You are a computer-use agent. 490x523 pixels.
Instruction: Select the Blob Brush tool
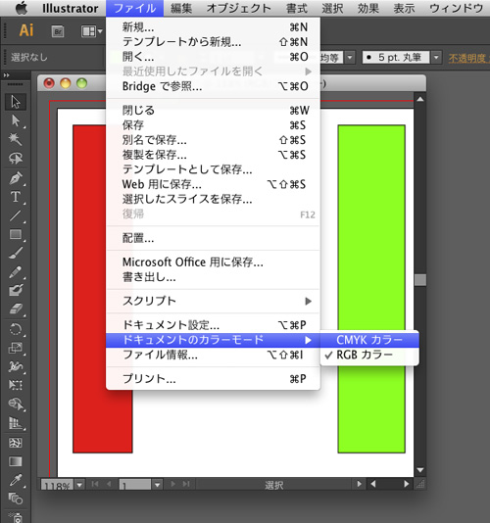pos(16,290)
